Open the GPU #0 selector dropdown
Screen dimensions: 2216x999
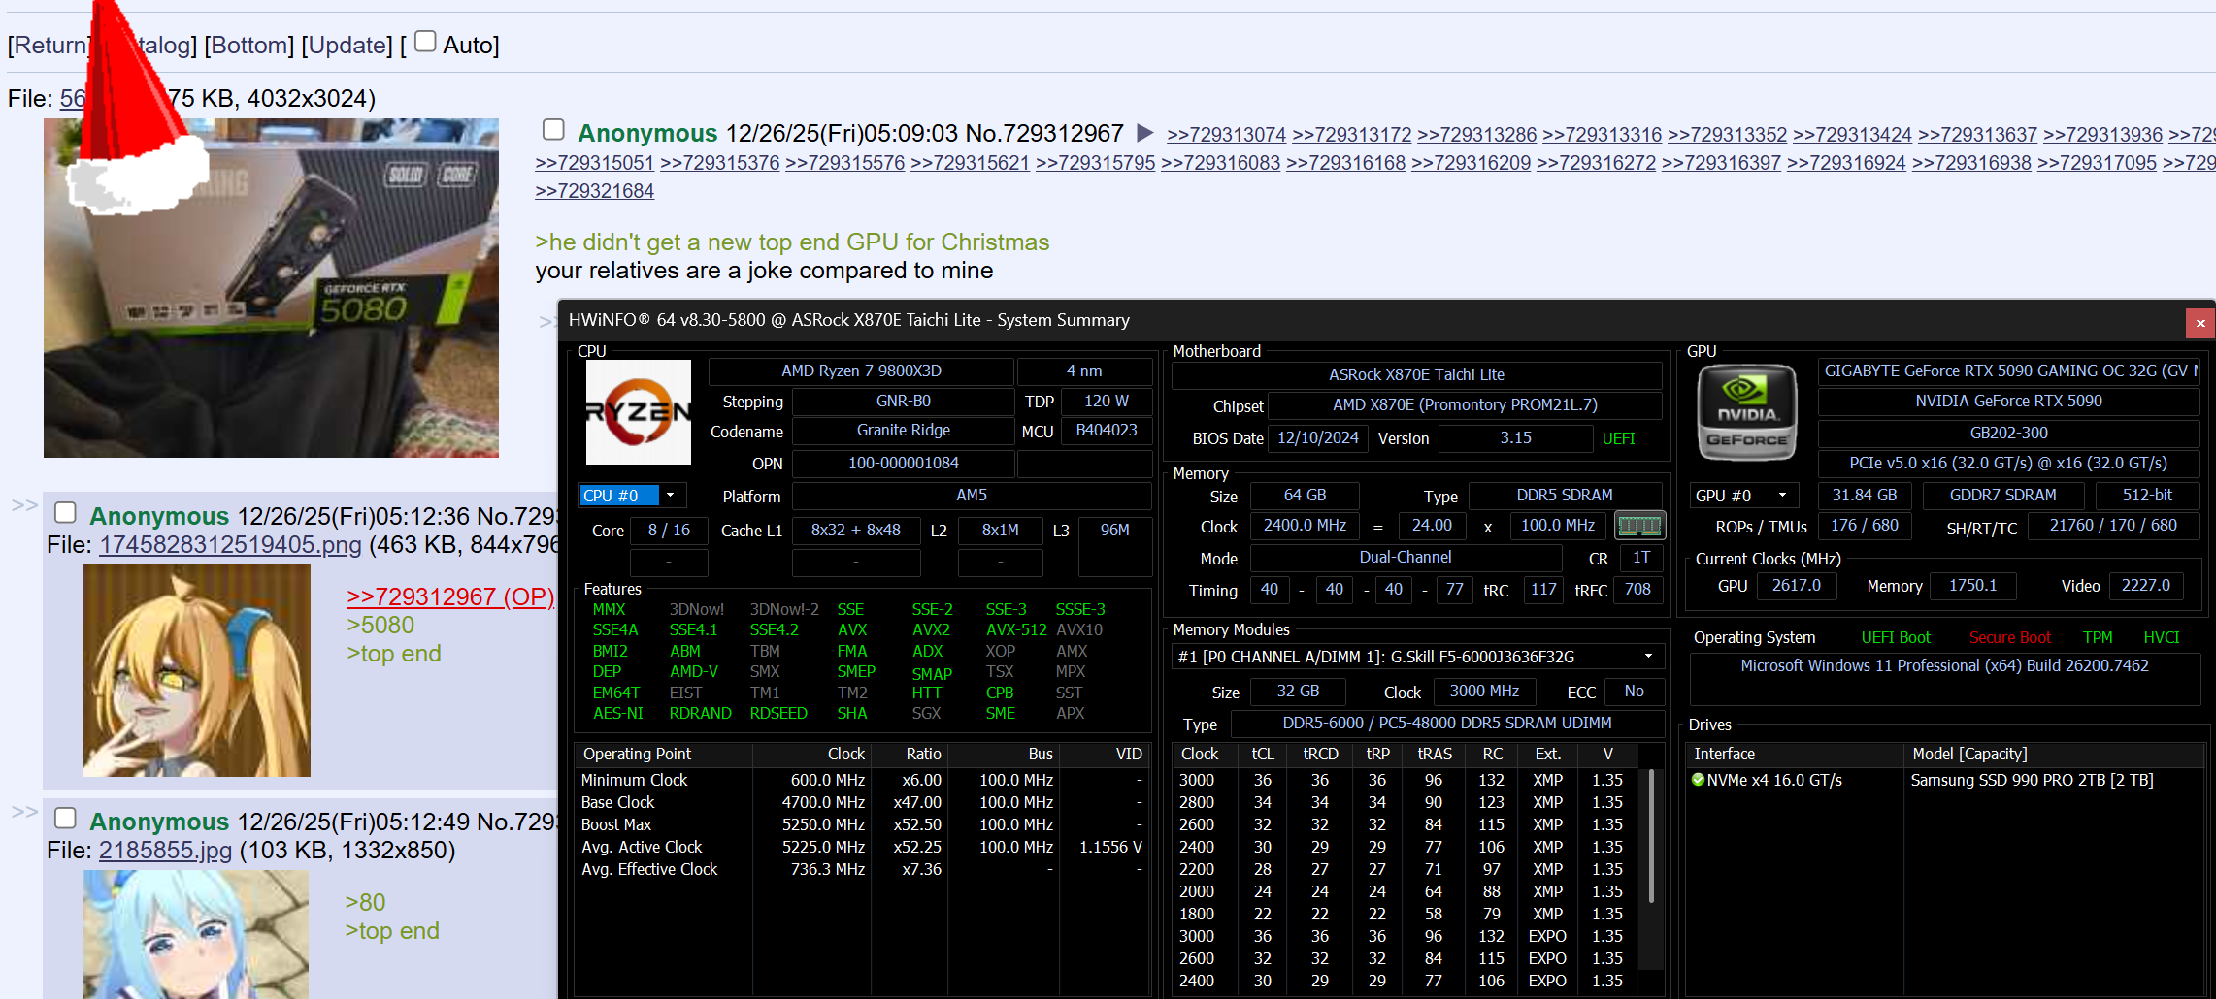[1744, 496]
